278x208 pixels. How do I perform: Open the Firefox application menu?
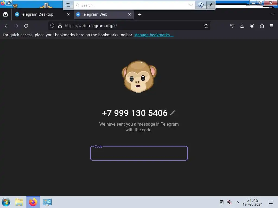pyautogui.click(x=271, y=26)
